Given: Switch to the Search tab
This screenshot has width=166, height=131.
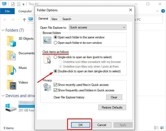Looking at the screenshot, I should click(67, 19).
